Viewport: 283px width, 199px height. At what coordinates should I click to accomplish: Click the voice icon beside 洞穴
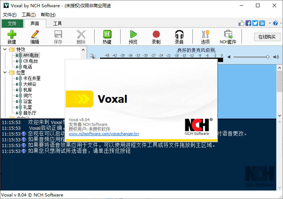point(19,95)
